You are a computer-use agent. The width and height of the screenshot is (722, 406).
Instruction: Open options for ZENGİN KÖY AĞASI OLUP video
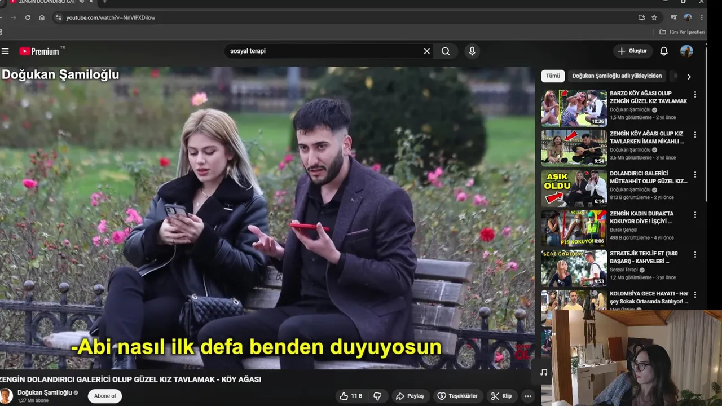(x=695, y=135)
